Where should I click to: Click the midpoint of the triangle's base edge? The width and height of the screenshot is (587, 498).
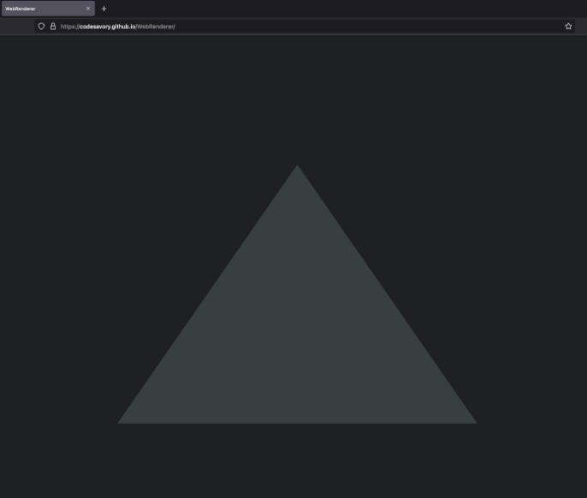click(x=297, y=421)
